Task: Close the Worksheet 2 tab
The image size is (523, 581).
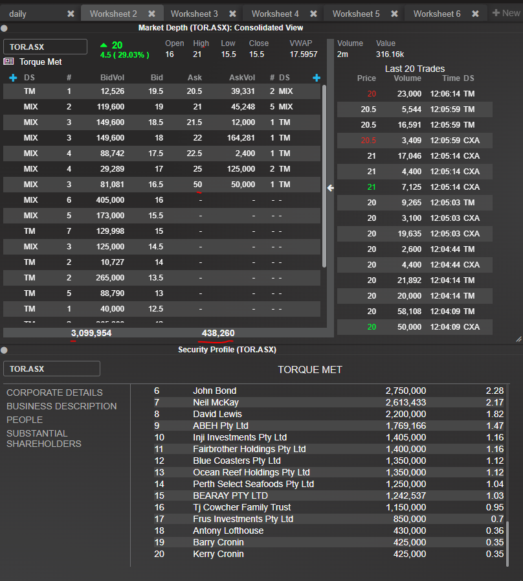Action: pos(152,14)
